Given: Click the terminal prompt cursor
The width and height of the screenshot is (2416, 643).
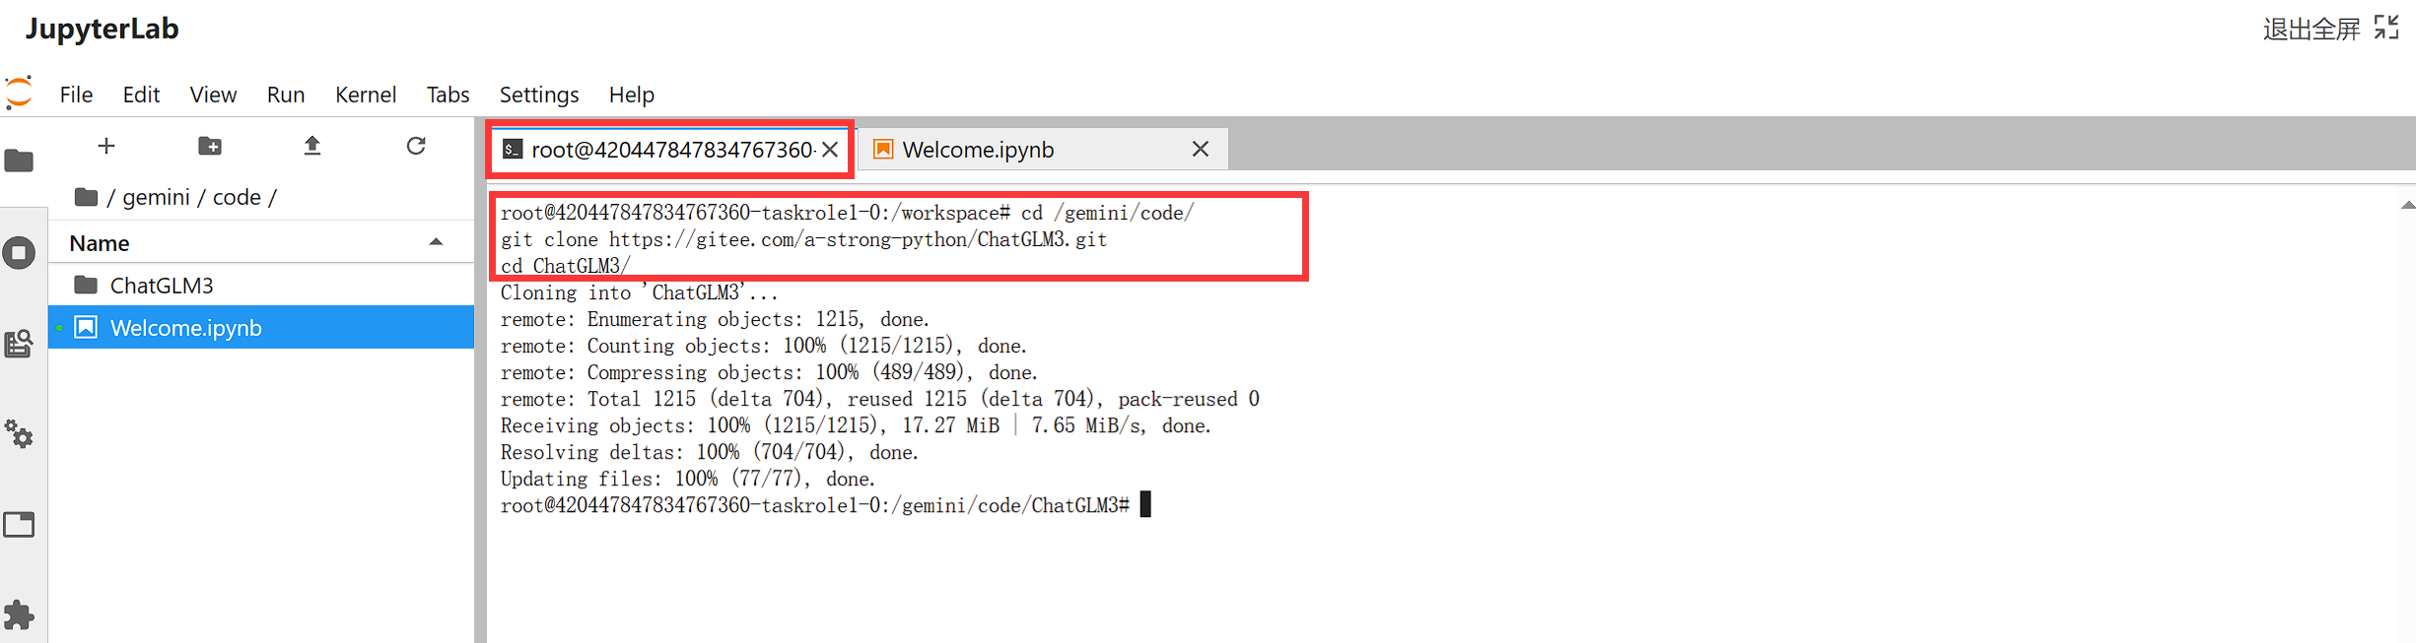Looking at the screenshot, I should (x=1145, y=504).
